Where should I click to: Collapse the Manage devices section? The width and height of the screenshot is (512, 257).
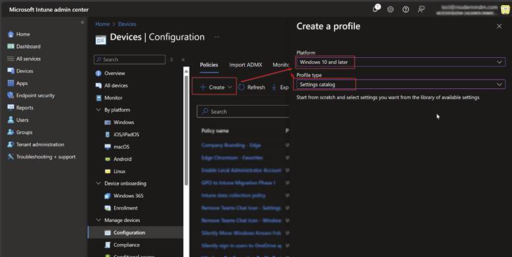[98, 220]
